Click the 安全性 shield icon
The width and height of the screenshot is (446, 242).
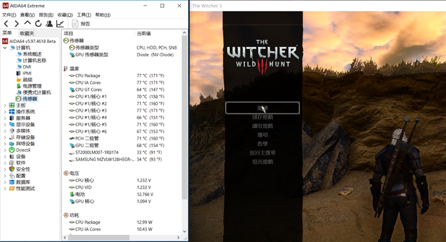coord(12,169)
